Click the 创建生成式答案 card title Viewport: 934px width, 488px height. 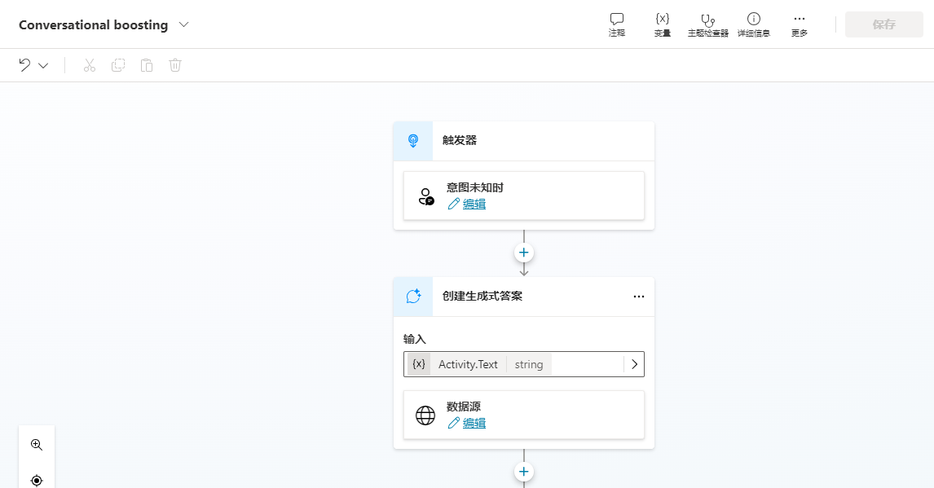[x=482, y=297]
